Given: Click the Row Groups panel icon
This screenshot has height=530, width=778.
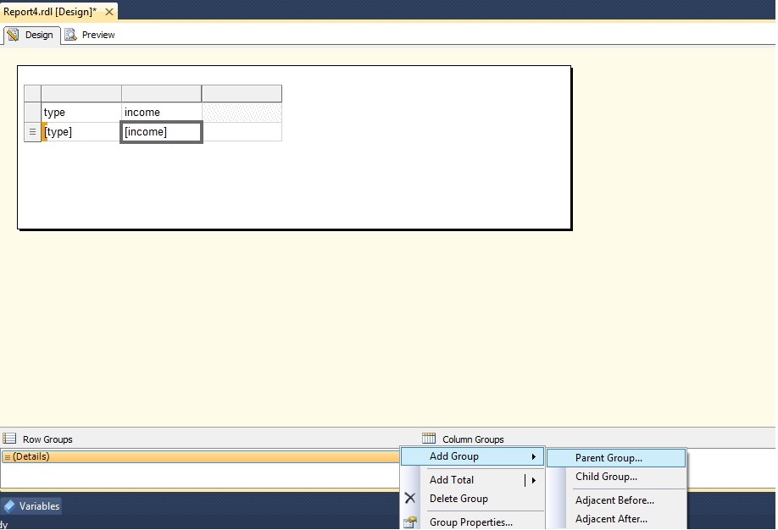Looking at the screenshot, I should [x=10, y=439].
